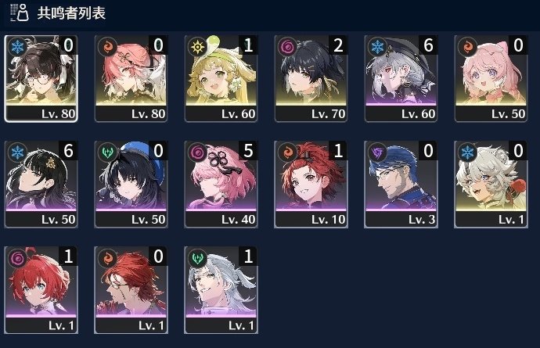This screenshot has width=540, height=348.
Task: Click the number 6 badge on Lv. 50 ice card
Action: point(68,151)
